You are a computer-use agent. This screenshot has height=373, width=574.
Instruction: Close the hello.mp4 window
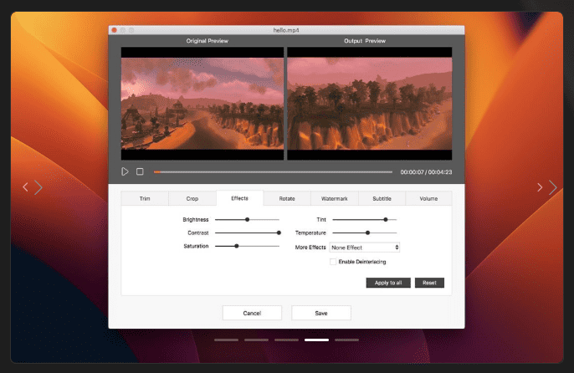pyautogui.click(x=114, y=30)
